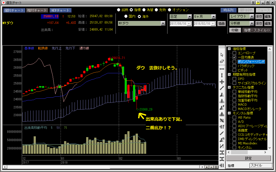The width and height of the screenshot is (276, 172).
Task: Select the fan tool marked F
Action: 222,108
